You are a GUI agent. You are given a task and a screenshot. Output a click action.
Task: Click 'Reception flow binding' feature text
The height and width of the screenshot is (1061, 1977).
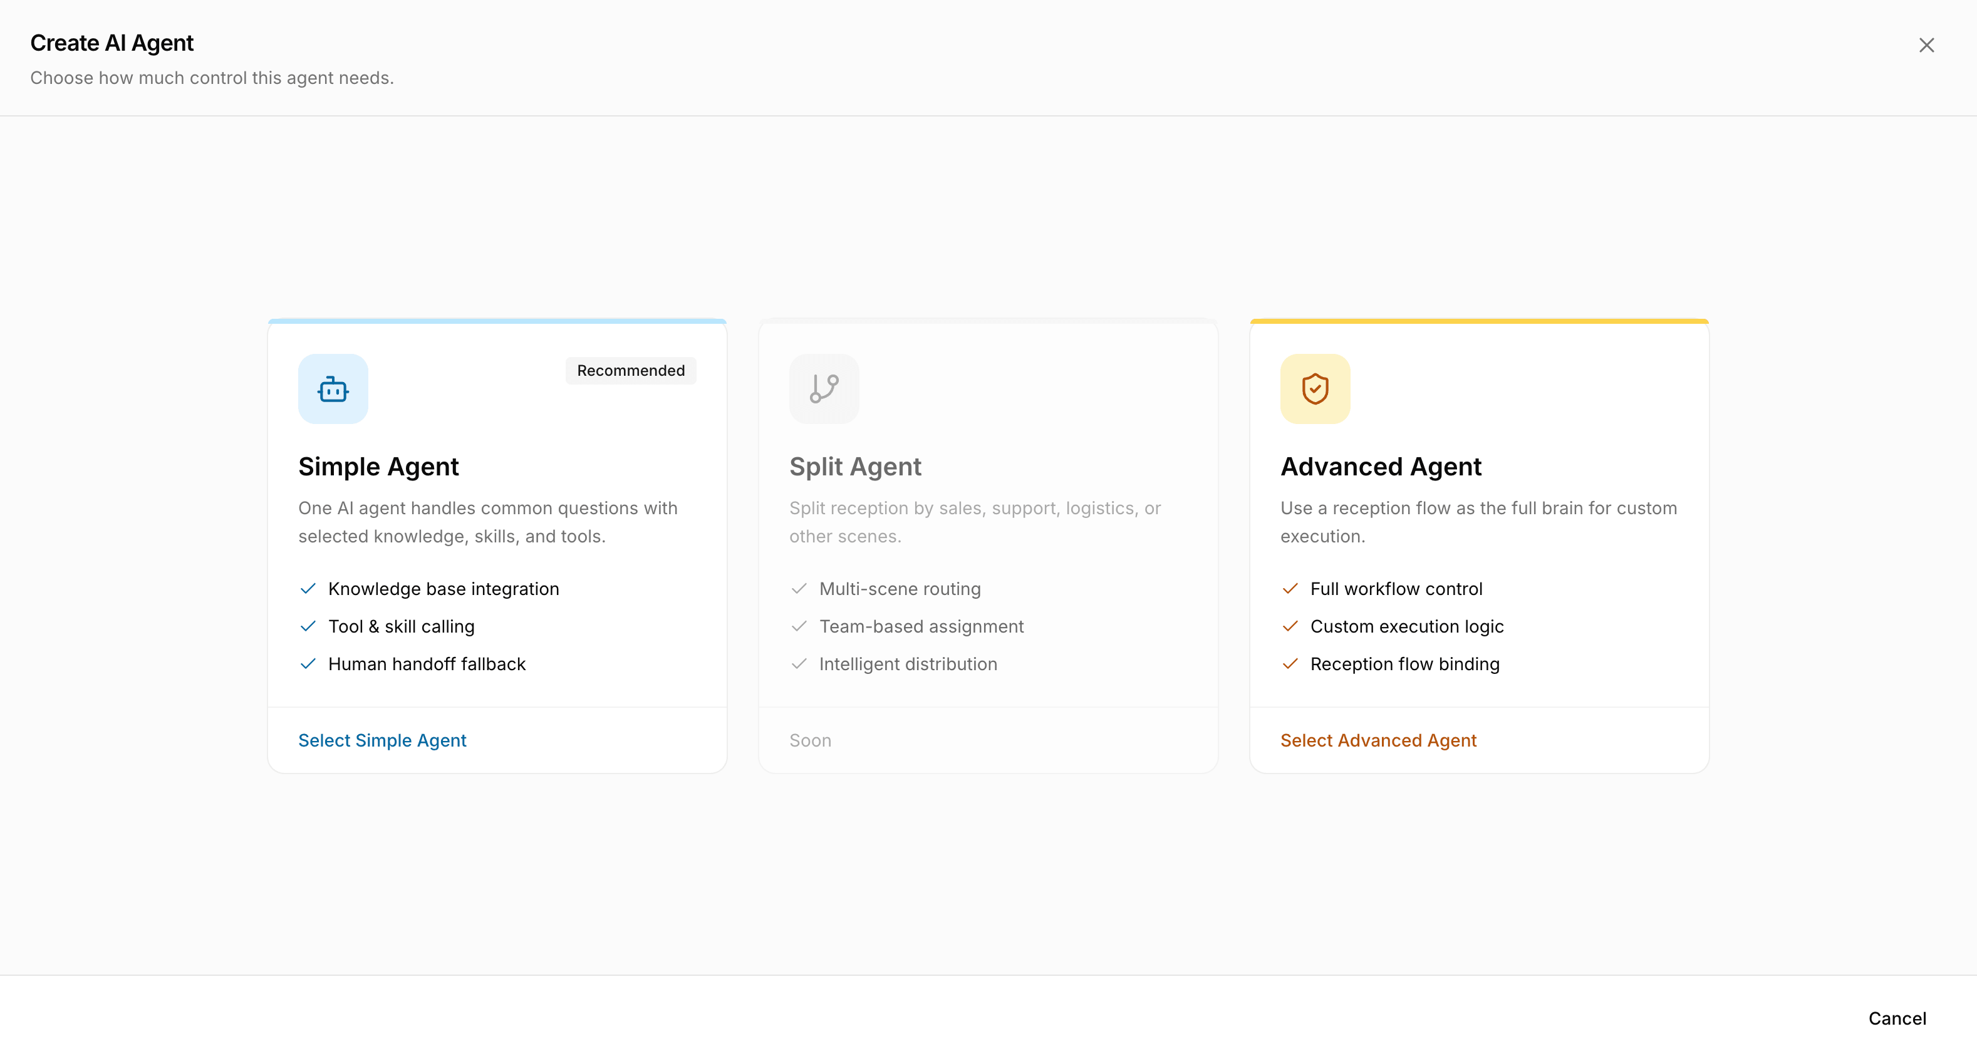(1405, 664)
